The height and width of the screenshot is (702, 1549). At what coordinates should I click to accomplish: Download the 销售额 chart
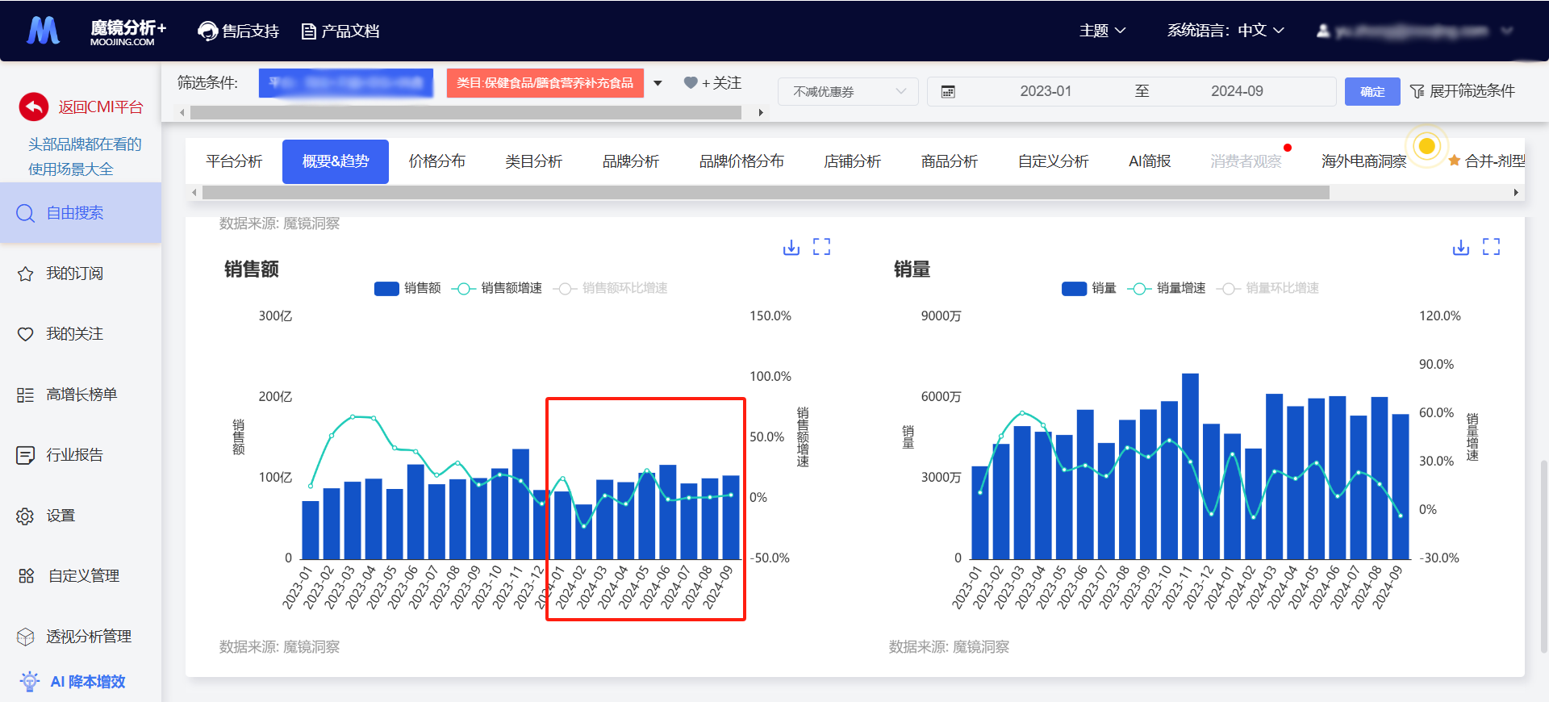[x=791, y=247]
